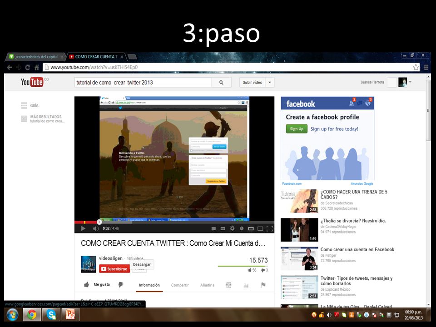Enter fullscreen with player icon
The height and width of the screenshot is (327, 436).
pos(269,228)
